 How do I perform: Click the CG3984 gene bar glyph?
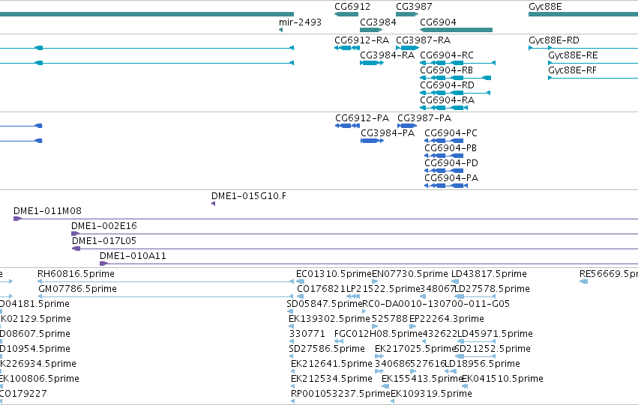[x=371, y=30]
